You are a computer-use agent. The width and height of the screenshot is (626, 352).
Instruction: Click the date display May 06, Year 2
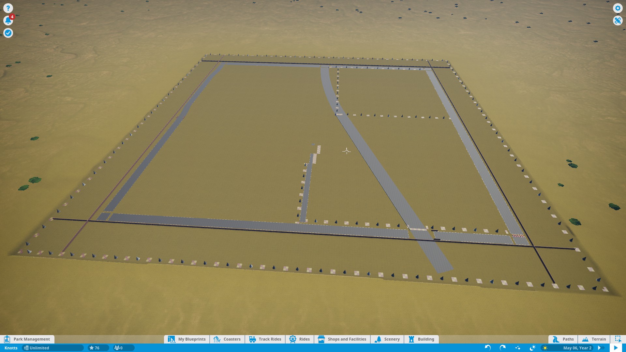(x=577, y=348)
